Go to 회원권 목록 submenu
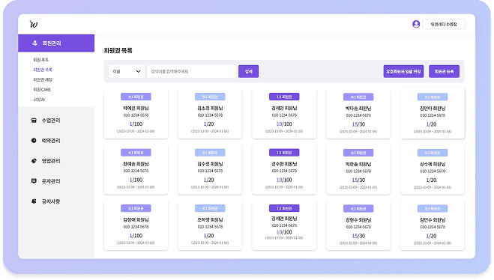Image resolution: width=494 pixels, height=280 pixels. [x=43, y=70]
